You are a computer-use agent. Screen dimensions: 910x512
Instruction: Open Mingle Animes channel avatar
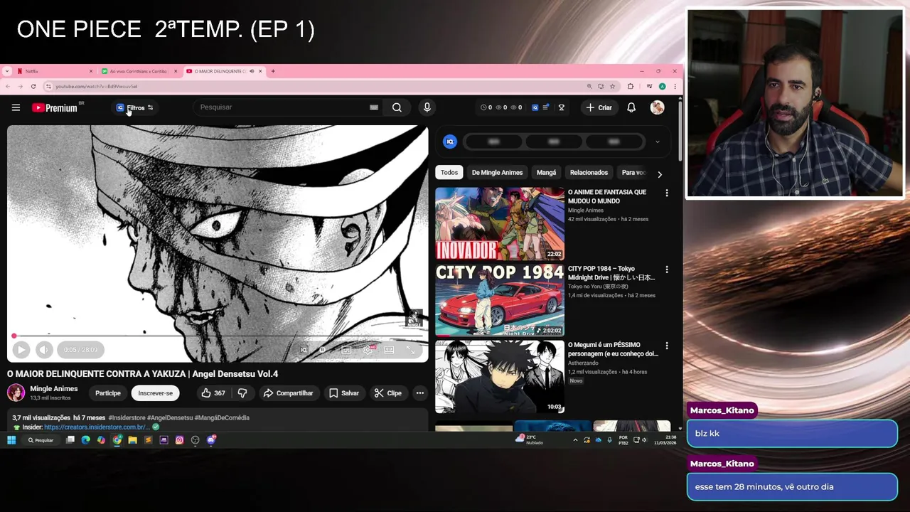16,393
